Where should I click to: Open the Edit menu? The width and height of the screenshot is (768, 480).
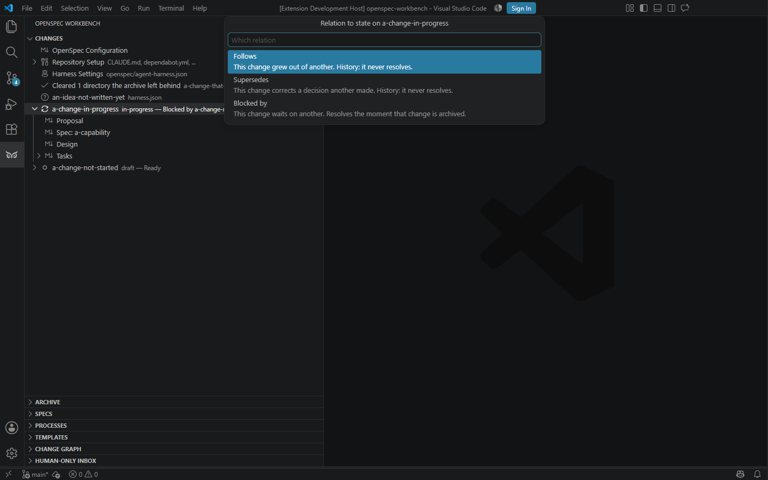(x=46, y=8)
